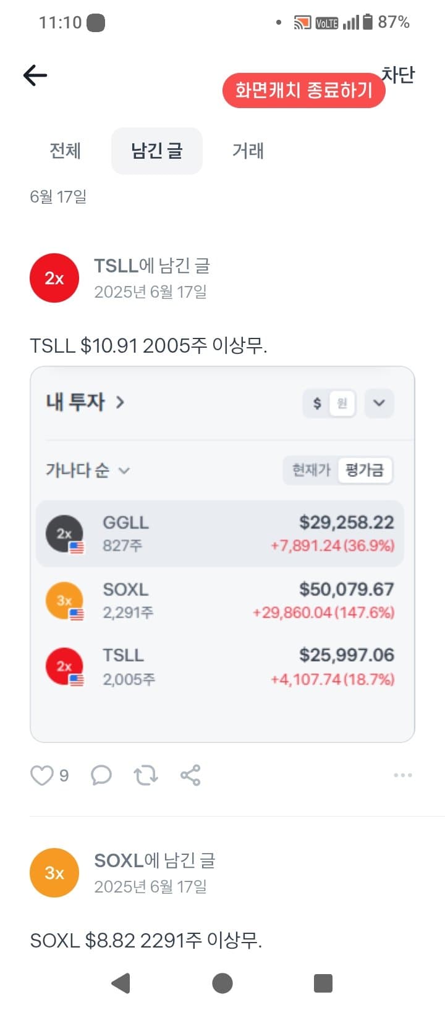This screenshot has height=1013, width=445.
Task: Like the TSLL post with heart icon
Action: (42, 775)
